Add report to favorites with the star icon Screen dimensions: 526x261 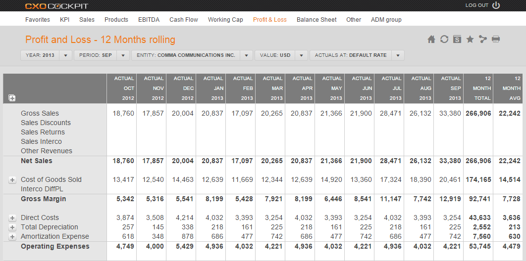pyautogui.click(x=470, y=40)
